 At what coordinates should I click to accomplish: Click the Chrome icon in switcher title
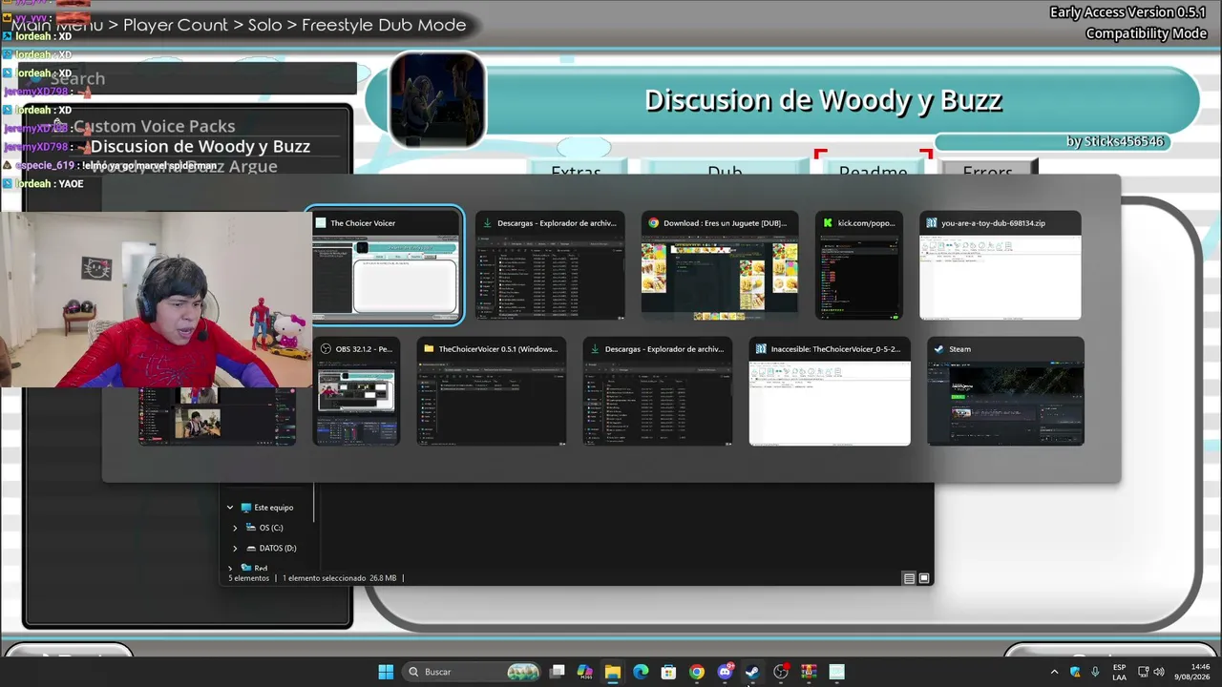[x=653, y=223]
